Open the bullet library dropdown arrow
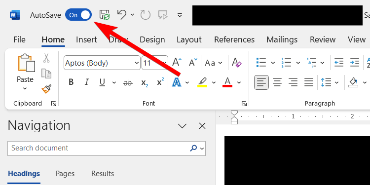Image resolution: width=370 pixels, height=185 pixels. coord(273,63)
